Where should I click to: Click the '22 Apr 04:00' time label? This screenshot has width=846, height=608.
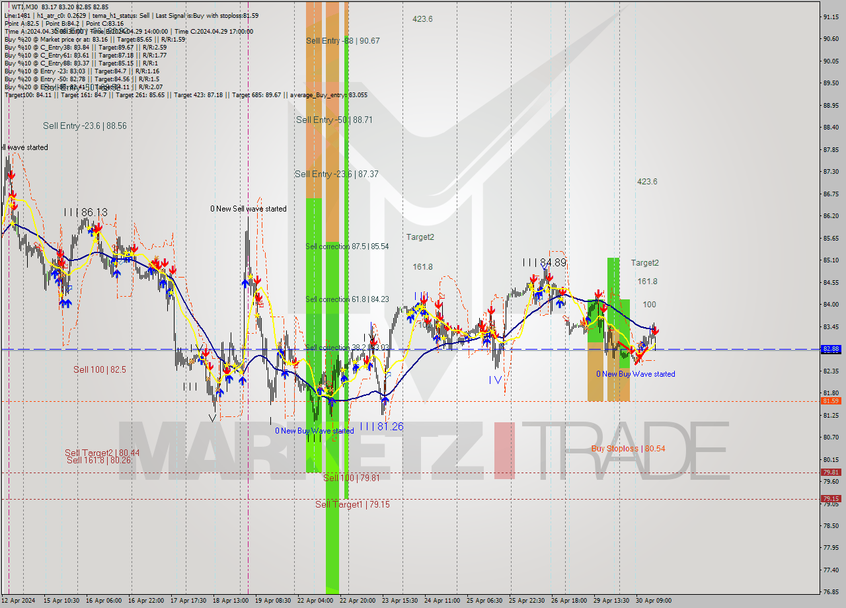pyautogui.click(x=315, y=601)
